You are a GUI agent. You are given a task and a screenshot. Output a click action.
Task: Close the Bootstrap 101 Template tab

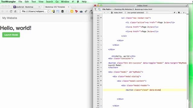68,7
